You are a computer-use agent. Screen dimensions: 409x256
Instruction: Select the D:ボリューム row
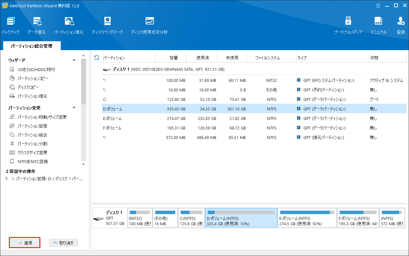tap(254, 109)
